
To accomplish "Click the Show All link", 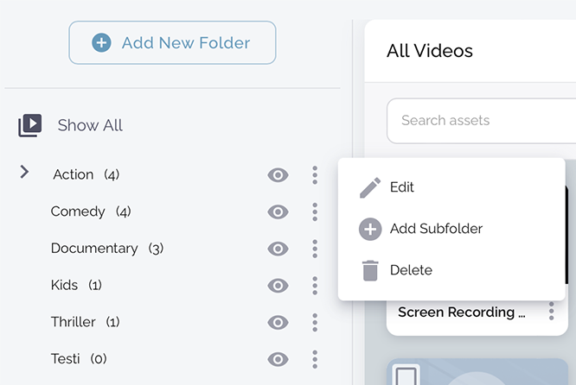I will 90,125.
